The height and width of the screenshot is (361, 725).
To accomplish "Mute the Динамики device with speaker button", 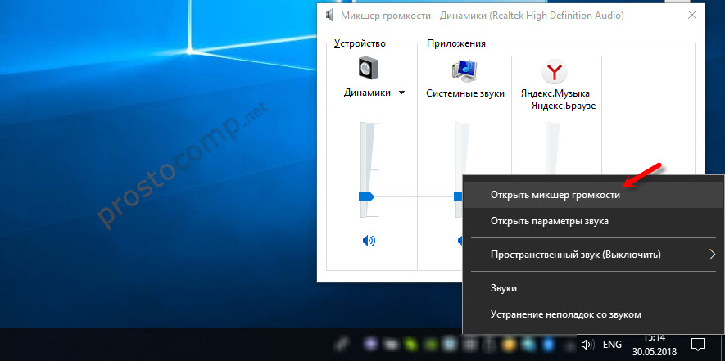I will pyautogui.click(x=369, y=241).
